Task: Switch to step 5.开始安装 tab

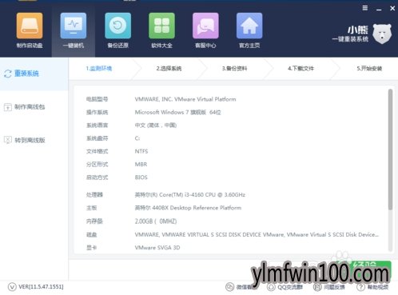Action: 369,69
